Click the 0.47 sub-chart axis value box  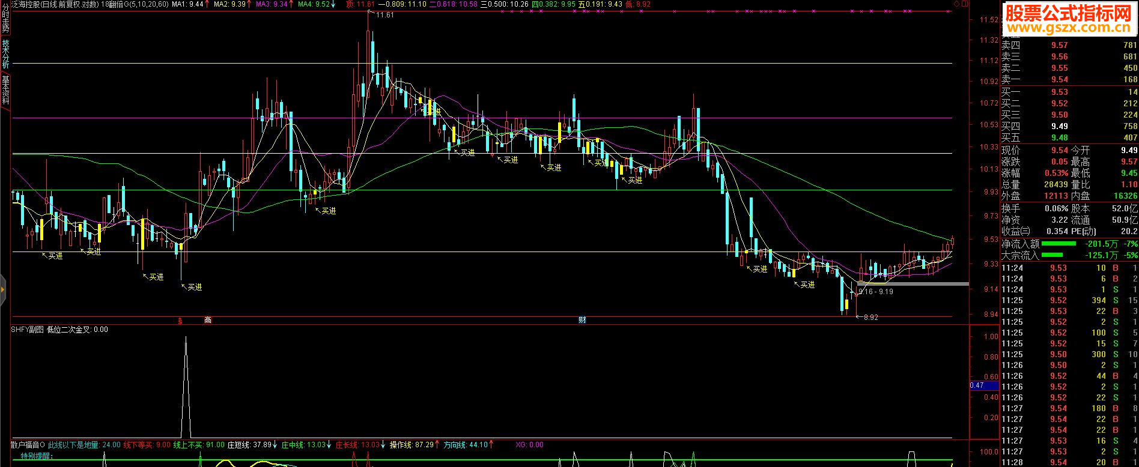coord(984,385)
